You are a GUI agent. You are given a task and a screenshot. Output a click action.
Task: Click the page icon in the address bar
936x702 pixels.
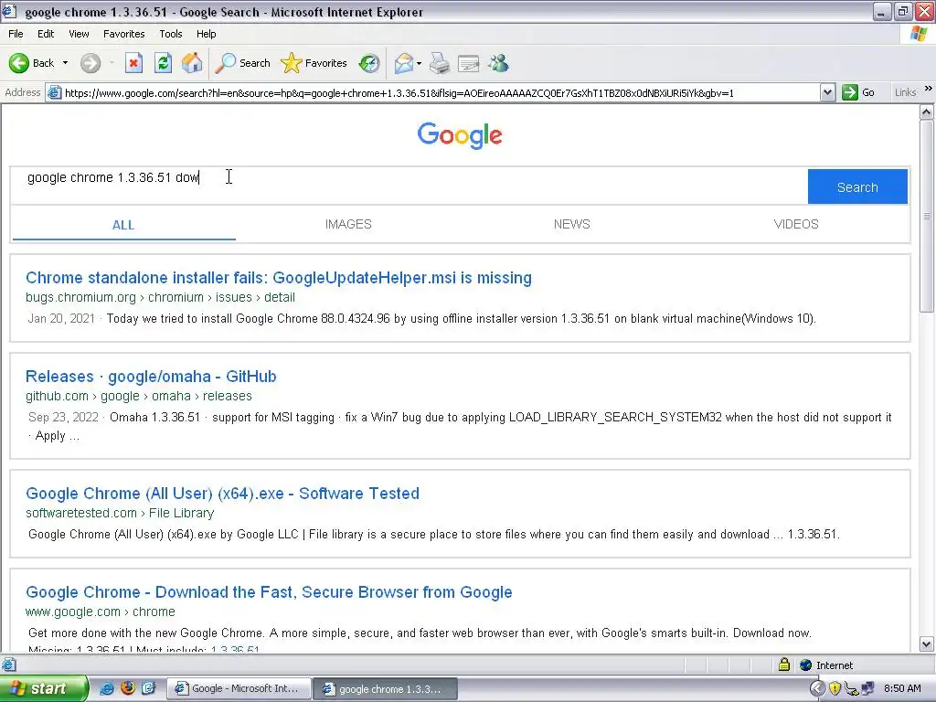tap(54, 92)
